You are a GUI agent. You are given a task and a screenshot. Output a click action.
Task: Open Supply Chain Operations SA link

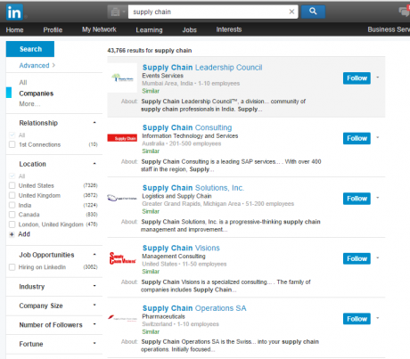(194, 308)
